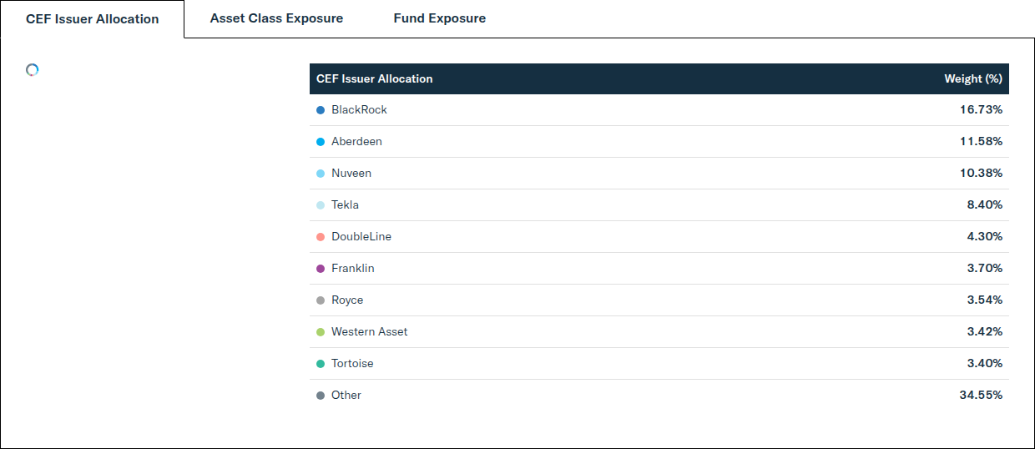Select the Tortoise issuer name
The image size is (1035, 449).
tap(352, 363)
